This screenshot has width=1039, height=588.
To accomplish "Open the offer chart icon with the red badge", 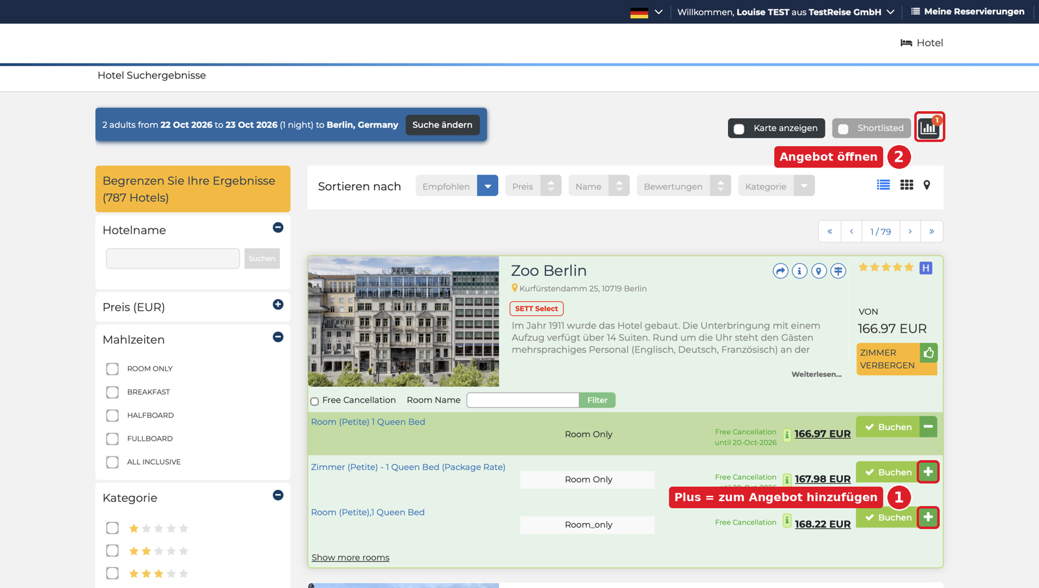I will click(929, 127).
